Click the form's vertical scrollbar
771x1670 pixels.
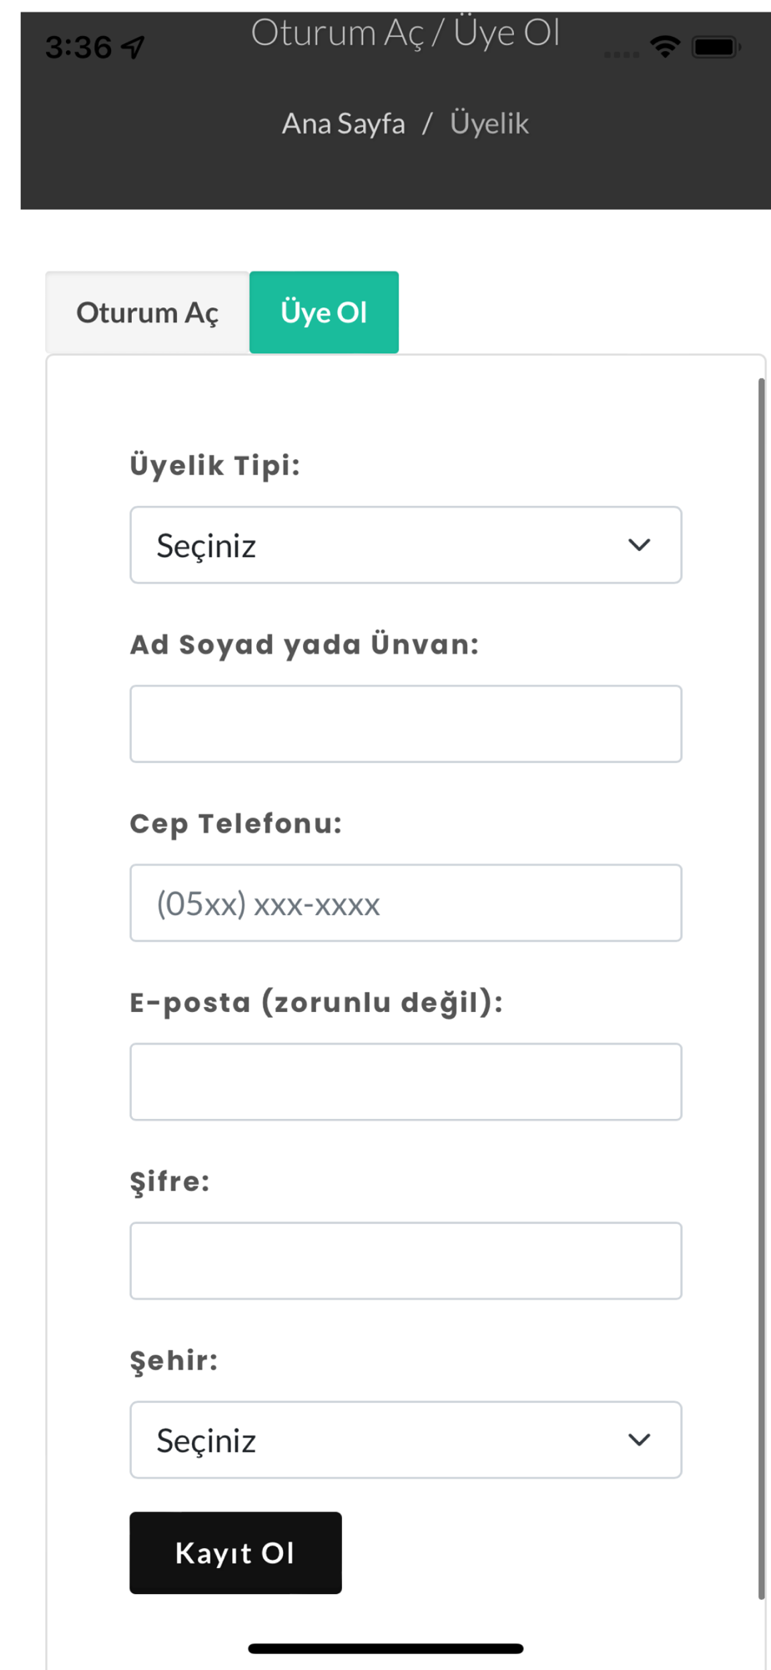tap(761, 985)
